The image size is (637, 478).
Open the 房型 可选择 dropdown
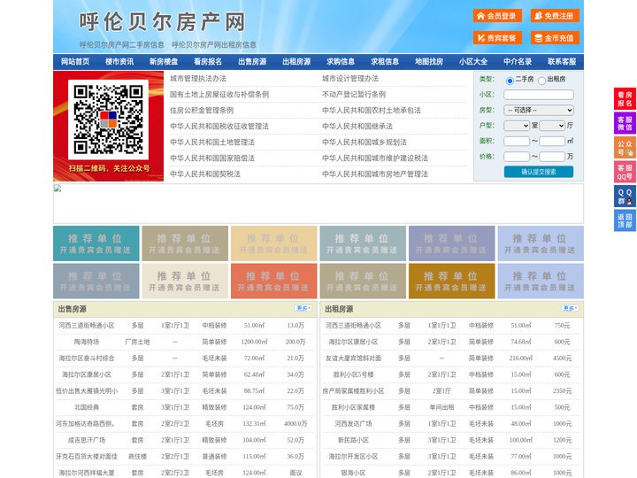click(x=539, y=110)
